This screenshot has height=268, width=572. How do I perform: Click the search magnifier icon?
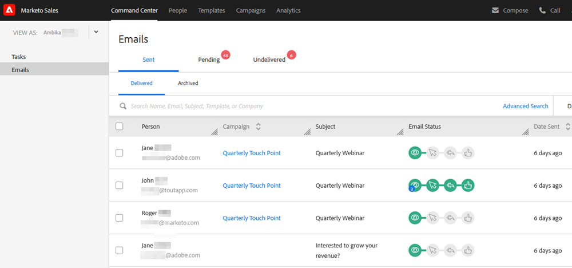tap(123, 106)
